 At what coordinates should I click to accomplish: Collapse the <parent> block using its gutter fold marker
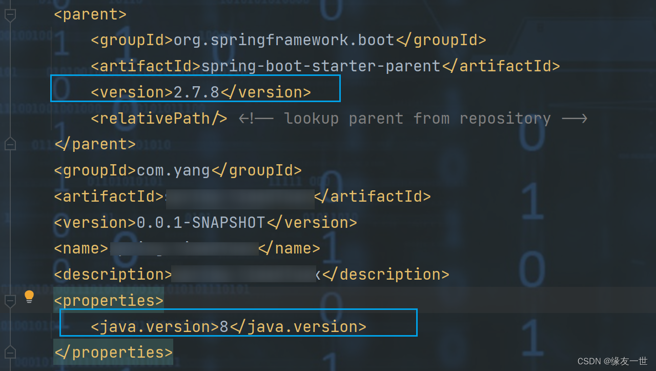pos(10,15)
